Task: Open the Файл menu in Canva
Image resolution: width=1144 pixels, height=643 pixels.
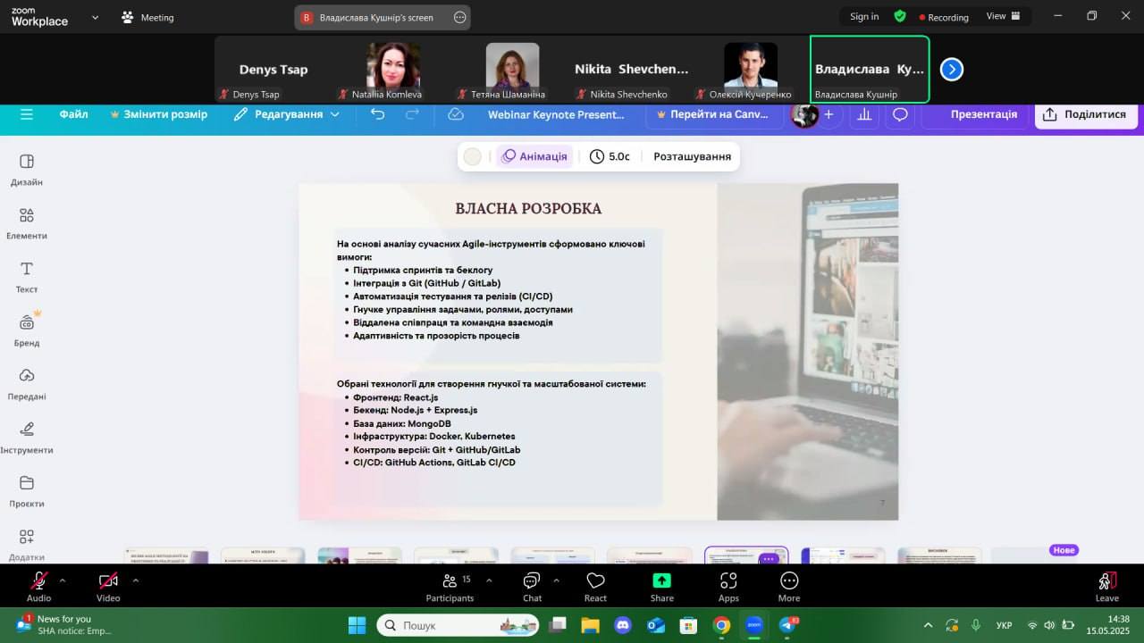Action: 73,114
